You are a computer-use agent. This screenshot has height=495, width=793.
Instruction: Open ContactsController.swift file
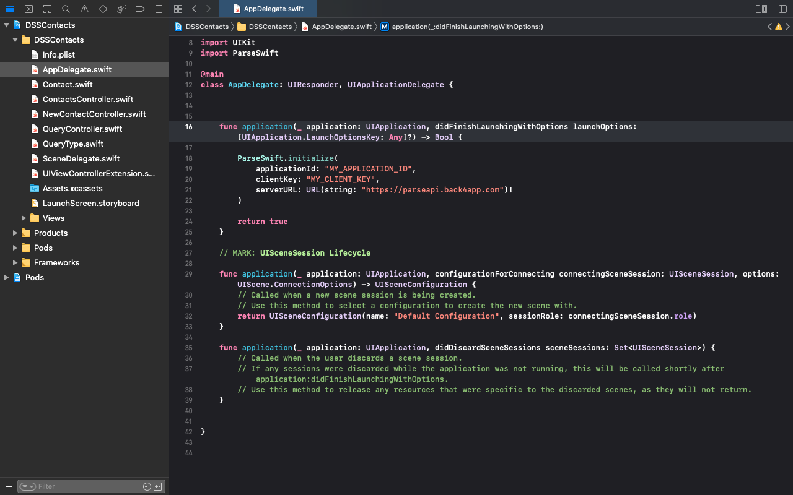click(x=84, y=99)
